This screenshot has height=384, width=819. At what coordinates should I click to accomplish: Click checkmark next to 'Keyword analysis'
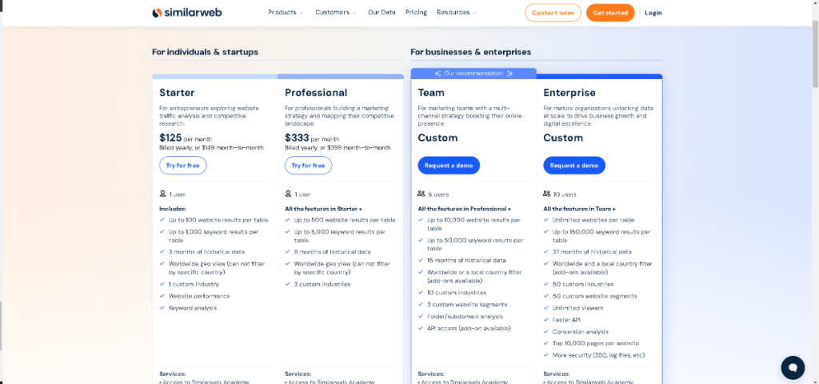[162, 307]
